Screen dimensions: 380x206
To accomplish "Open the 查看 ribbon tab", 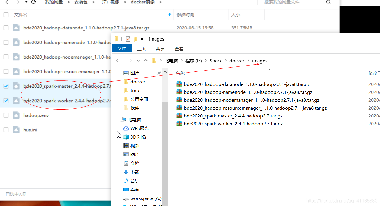I will pyautogui.click(x=179, y=49).
